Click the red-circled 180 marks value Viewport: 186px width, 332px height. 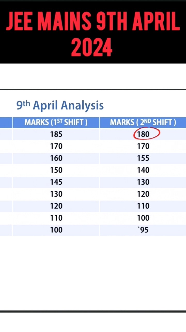(x=143, y=134)
